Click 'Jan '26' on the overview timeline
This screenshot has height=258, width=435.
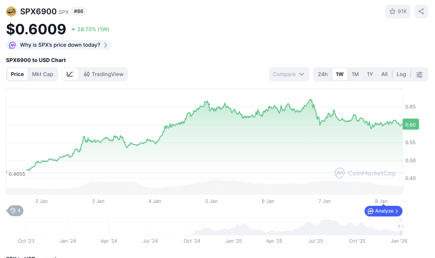pyautogui.click(x=398, y=241)
